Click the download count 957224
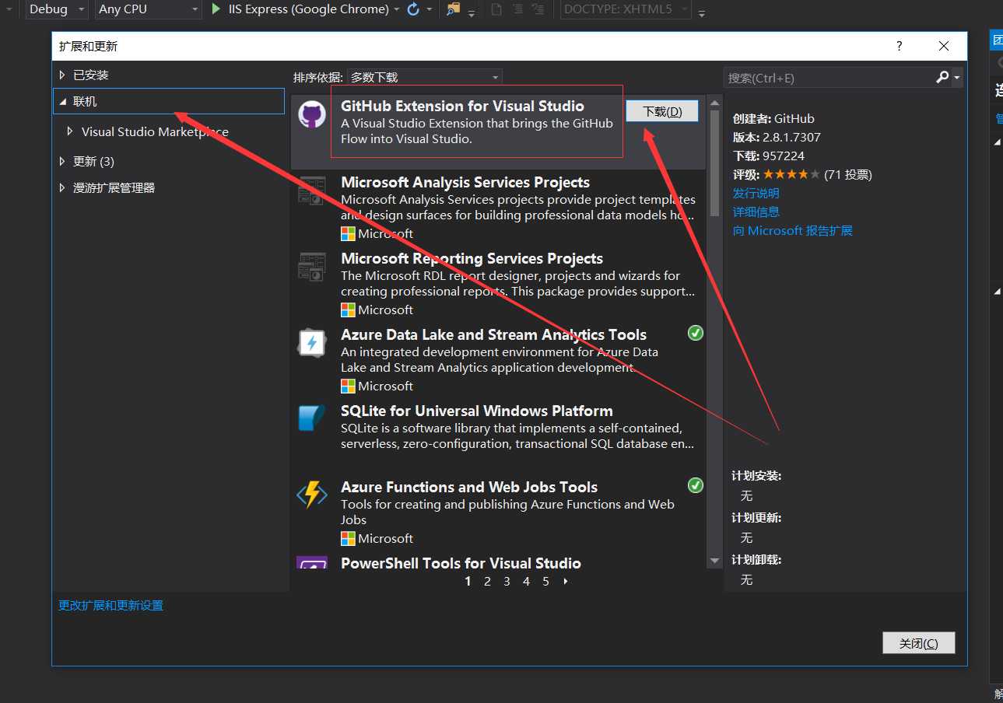The height and width of the screenshot is (703, 1003). tap(784, 156)
